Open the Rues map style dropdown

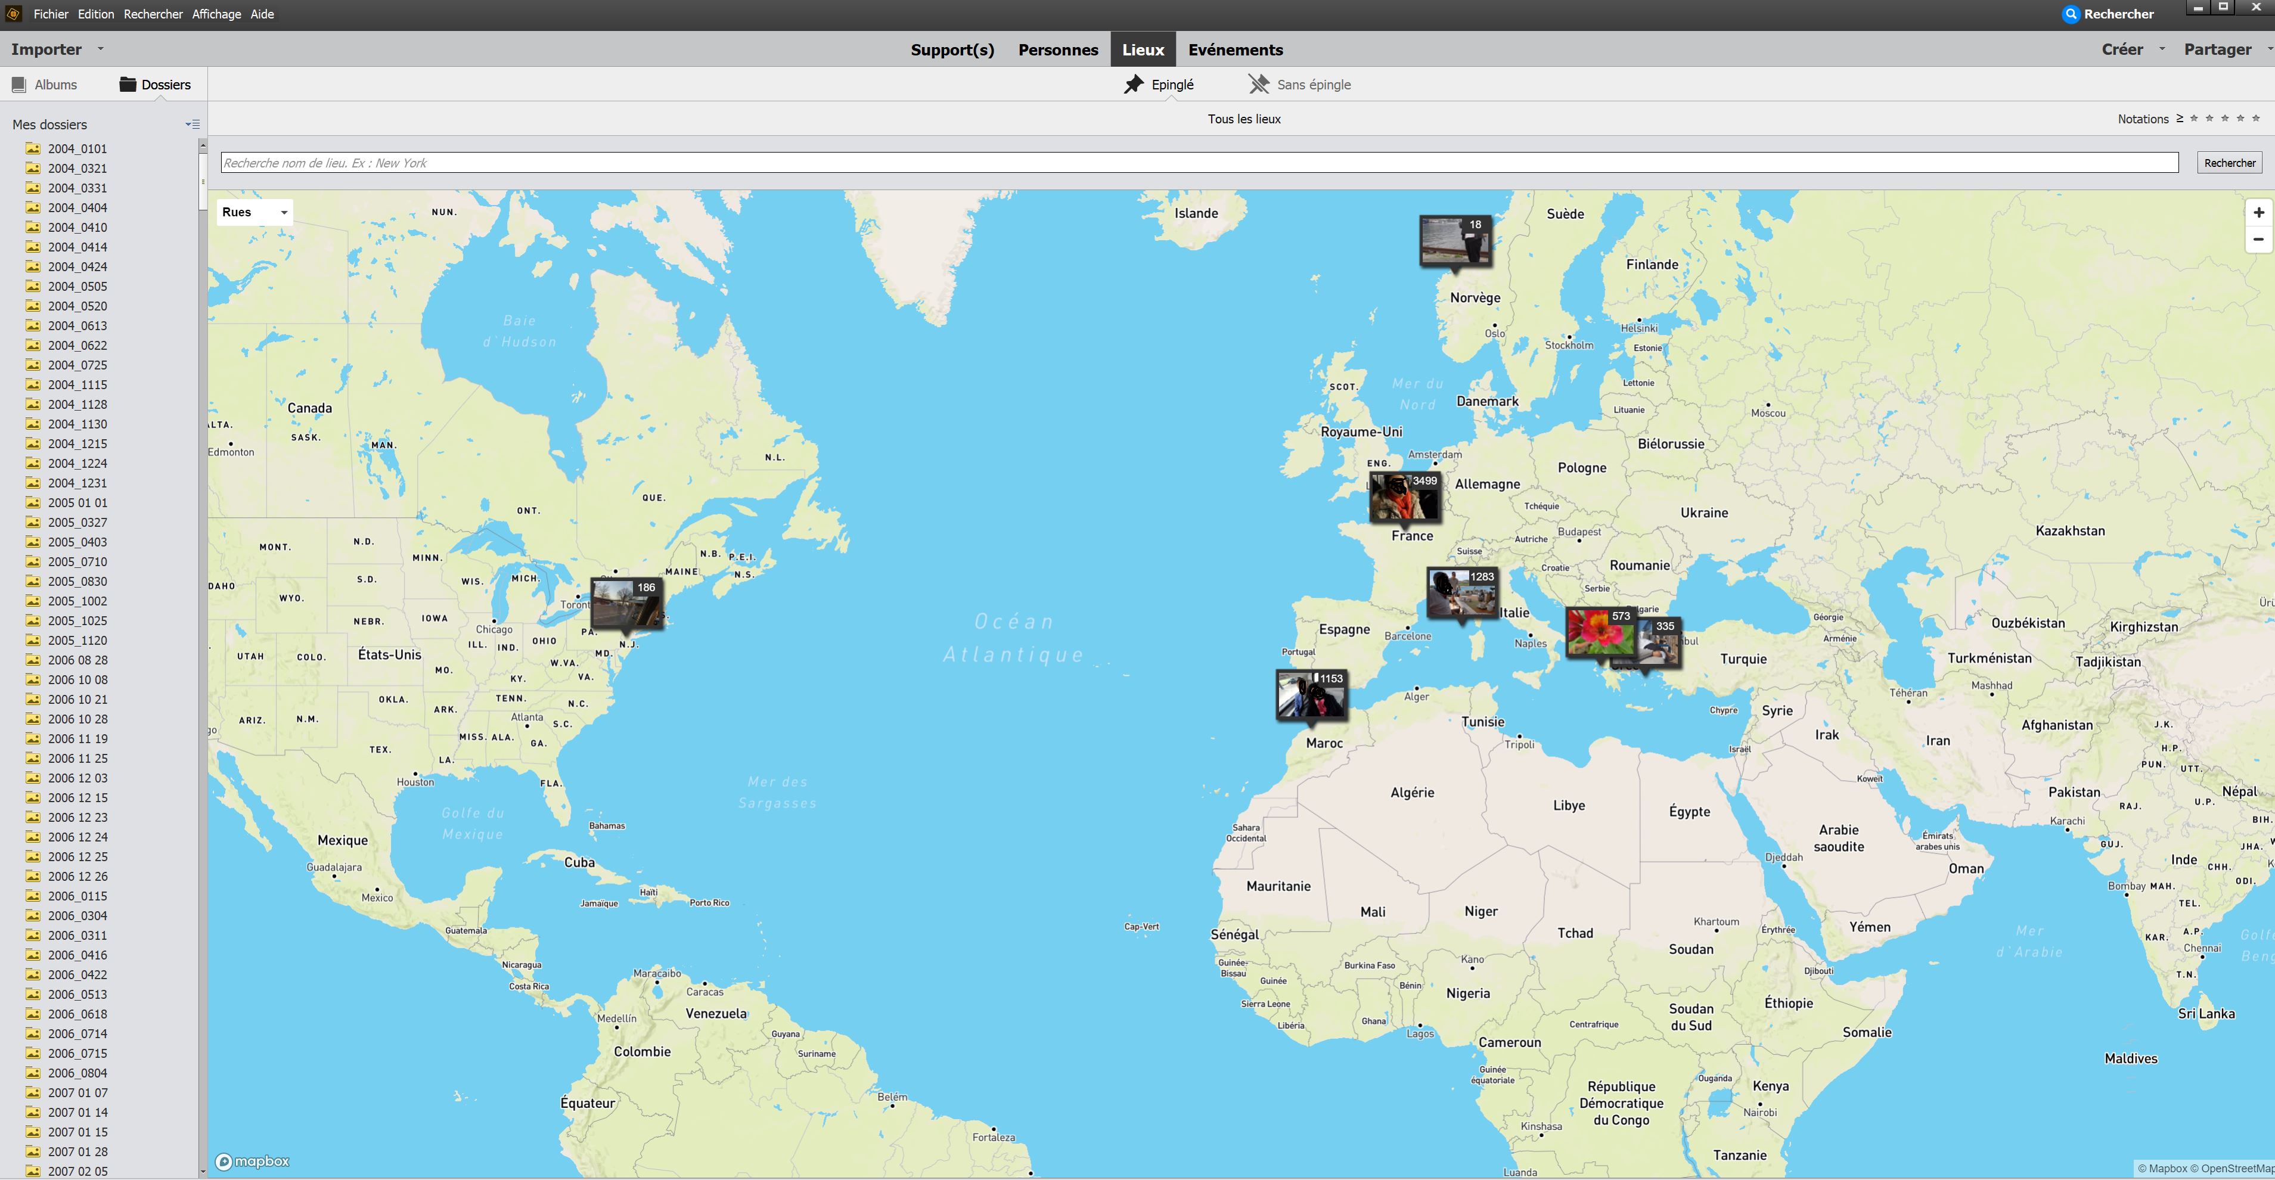point(254,212)
